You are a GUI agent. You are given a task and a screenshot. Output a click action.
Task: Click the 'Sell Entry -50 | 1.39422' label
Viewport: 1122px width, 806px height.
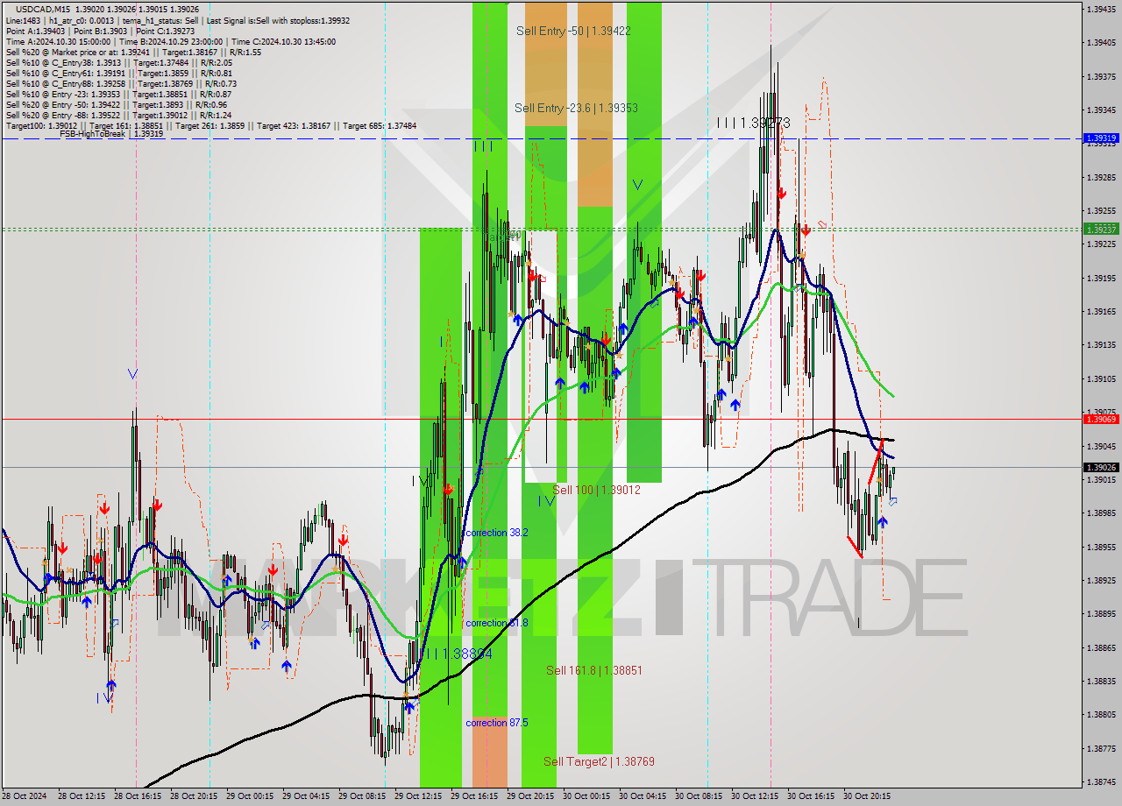(x=573, y=31)
